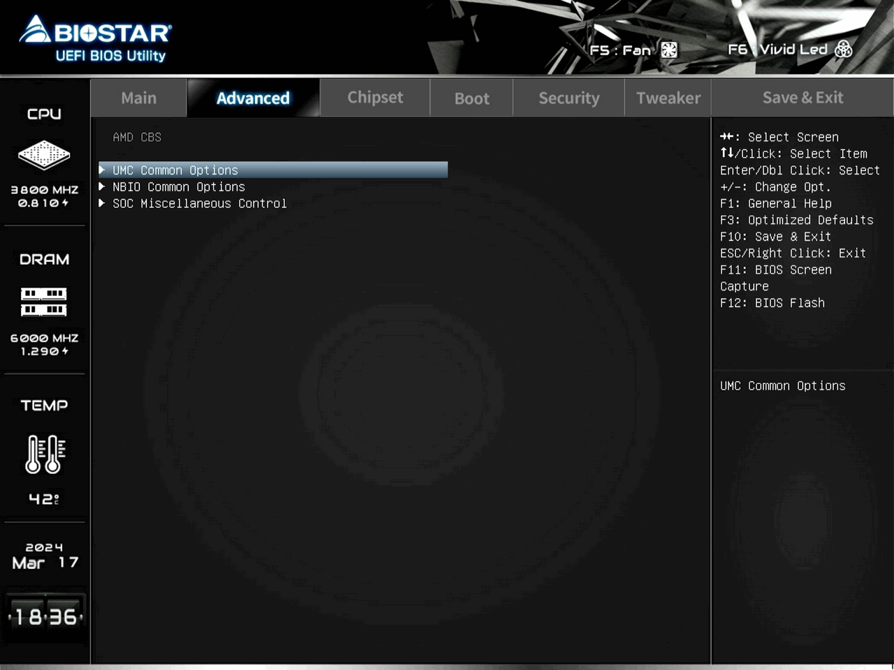Click the CPU label in sidebar
The width and height of the screenshot is (894, 670).
44,114
